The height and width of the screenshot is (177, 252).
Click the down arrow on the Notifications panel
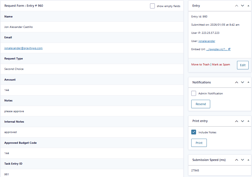tap(242, 82)
